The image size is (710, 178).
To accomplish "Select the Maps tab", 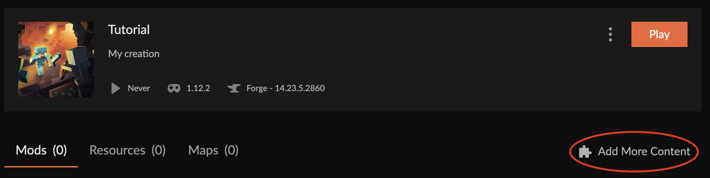I will pyautogui.click(x=203, y=150).
